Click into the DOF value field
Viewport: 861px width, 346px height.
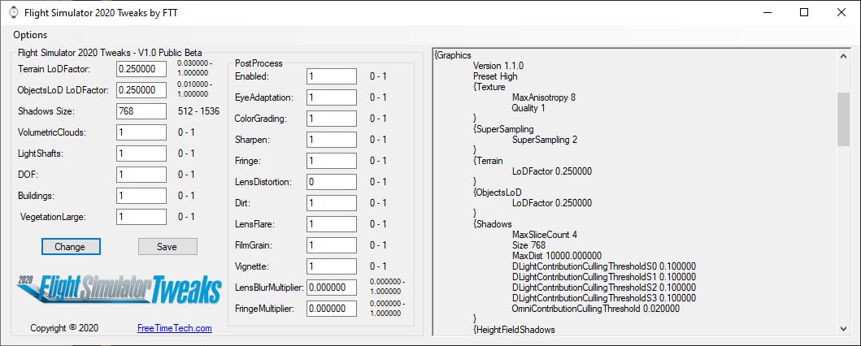tap(141, 175)
